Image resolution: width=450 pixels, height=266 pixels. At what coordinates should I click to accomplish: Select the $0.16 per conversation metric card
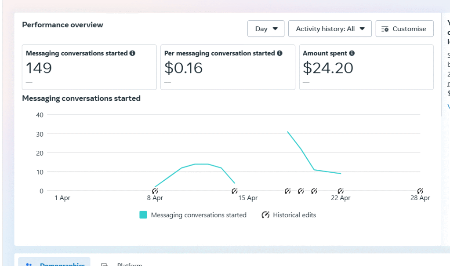pos(228,67)
